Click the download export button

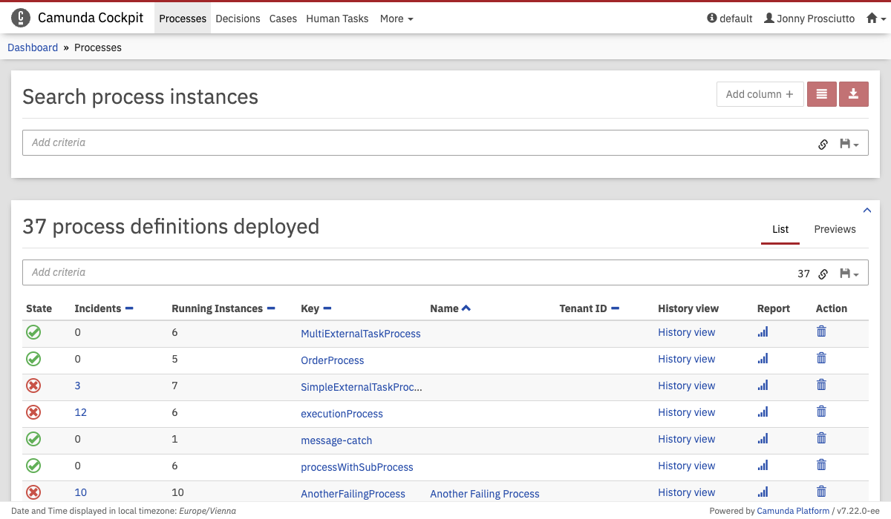click(x=853, y=94)
